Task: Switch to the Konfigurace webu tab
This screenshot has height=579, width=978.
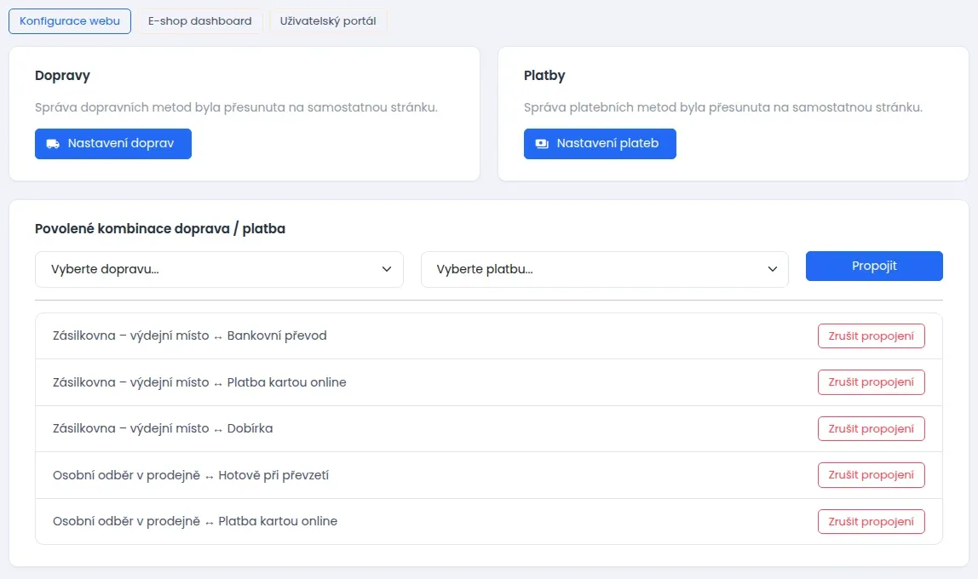Action: pos(70,21)
